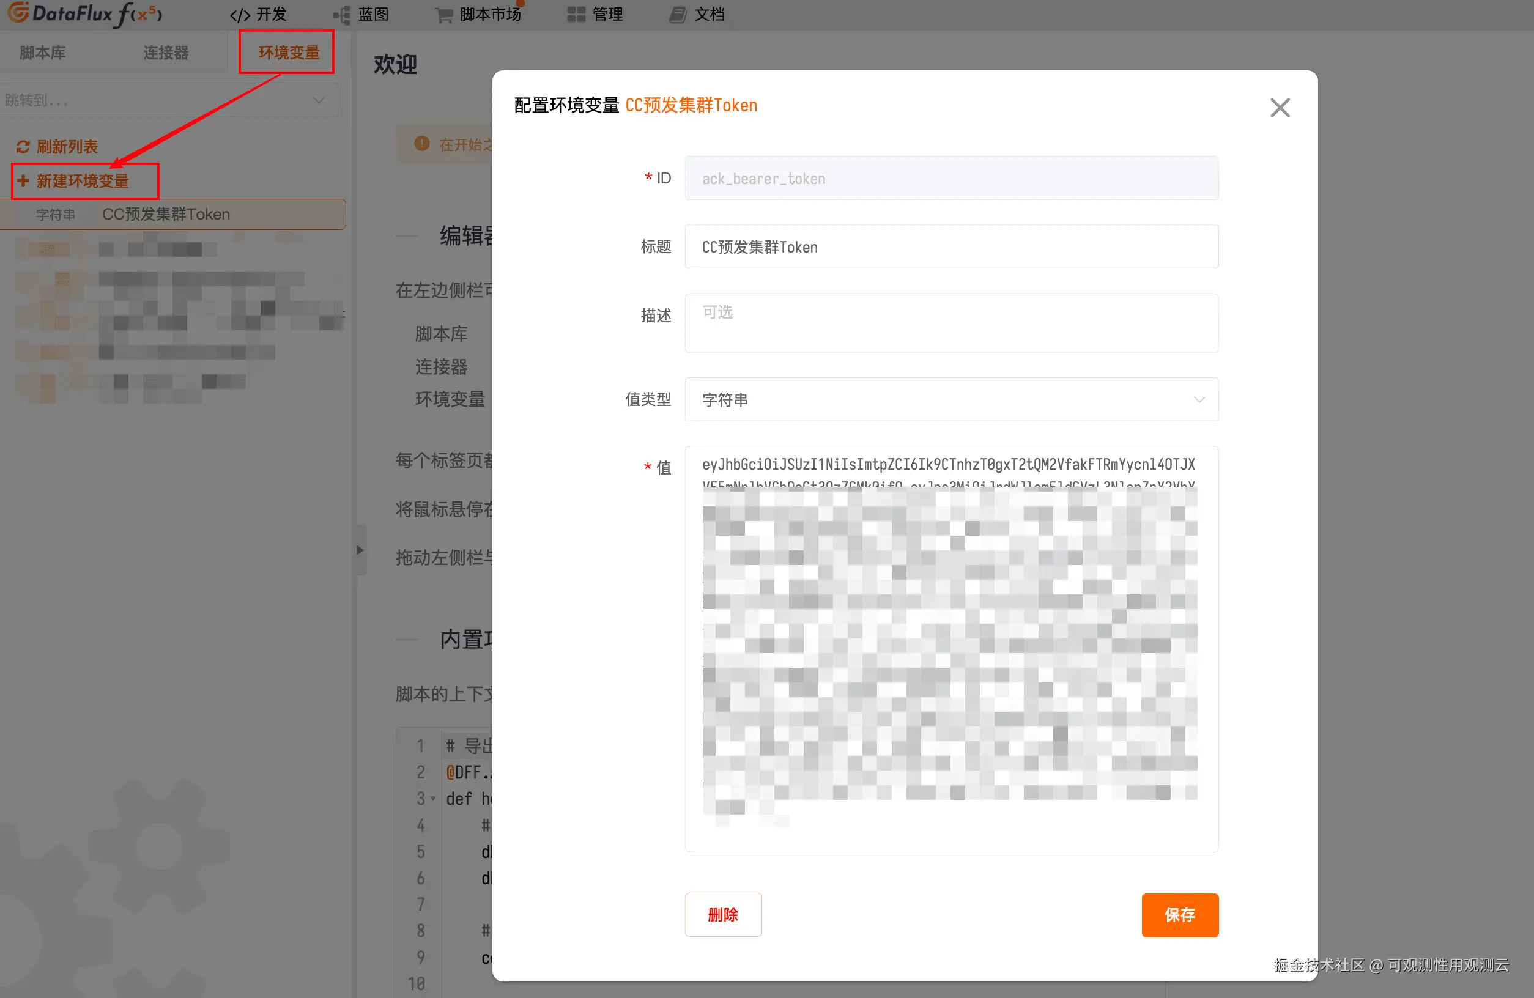The height and width of the screenshot is (998, 1534).
Task: Switch to the 连接器 tab
Action: coord(166,52)
